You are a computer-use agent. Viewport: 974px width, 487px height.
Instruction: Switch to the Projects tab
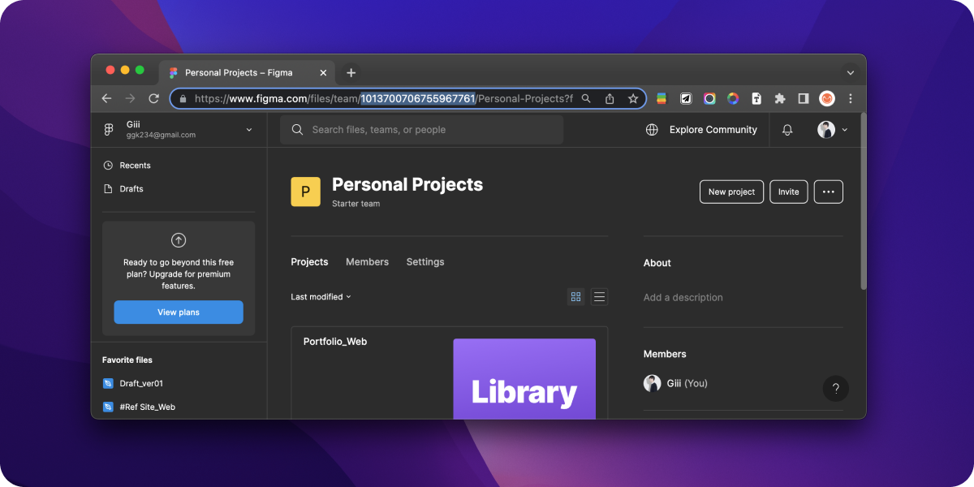tap(309, 262)
